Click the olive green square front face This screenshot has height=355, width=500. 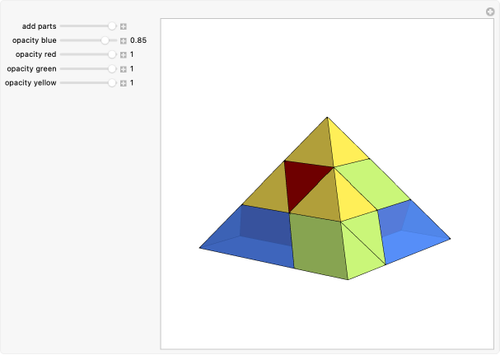(316, 245)
